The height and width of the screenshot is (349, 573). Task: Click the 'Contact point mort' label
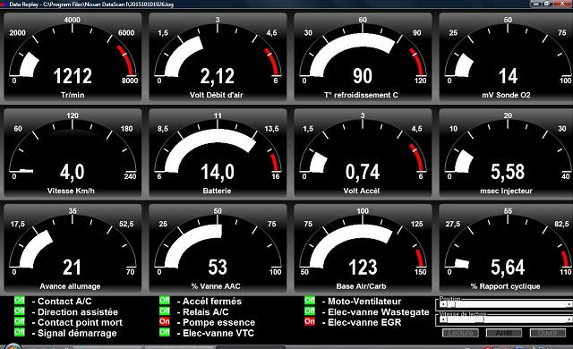(80, 323)
